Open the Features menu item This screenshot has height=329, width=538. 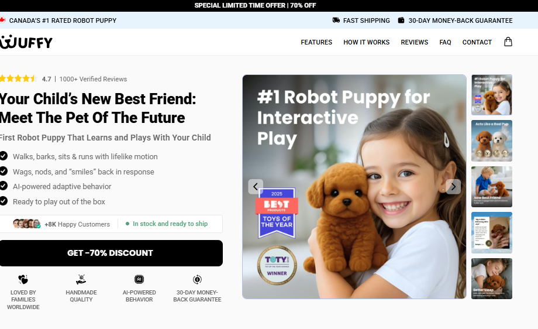tap(316, 42)
